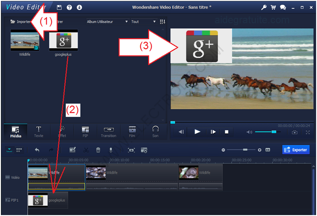Screen dimensions: 317x216
Task: Switch to the Effet tab
Action: pyautogui.click(x=62, y=132)
